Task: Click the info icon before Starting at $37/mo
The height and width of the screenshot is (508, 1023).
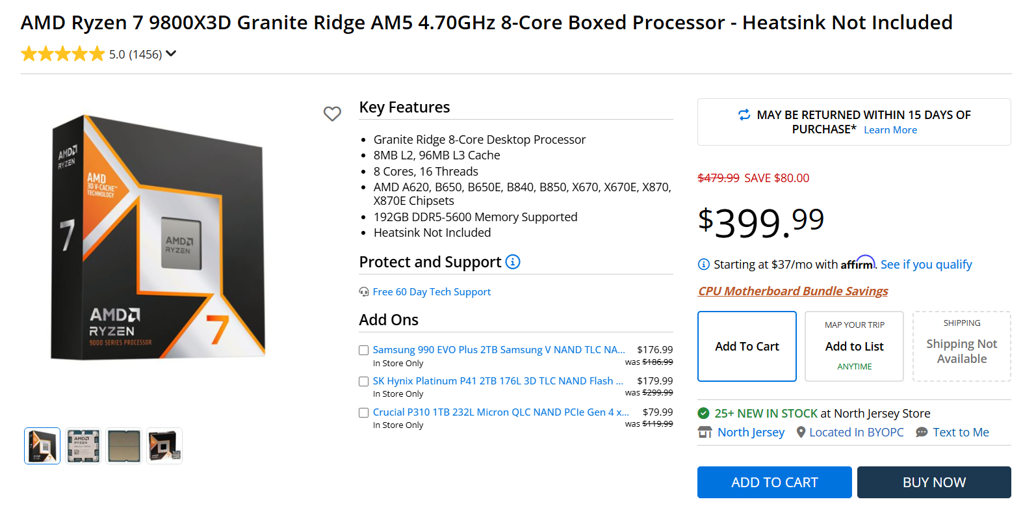Action: [x=703, y=264]
